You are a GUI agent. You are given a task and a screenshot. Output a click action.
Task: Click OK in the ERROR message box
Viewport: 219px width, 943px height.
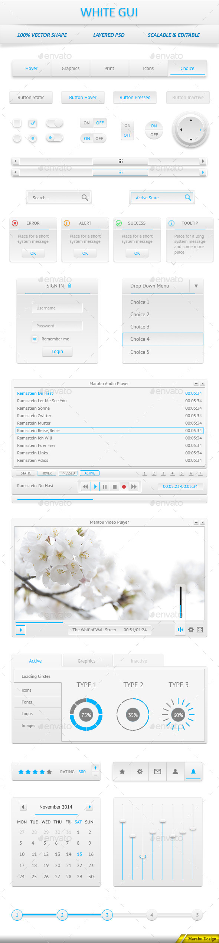point(33,253)
